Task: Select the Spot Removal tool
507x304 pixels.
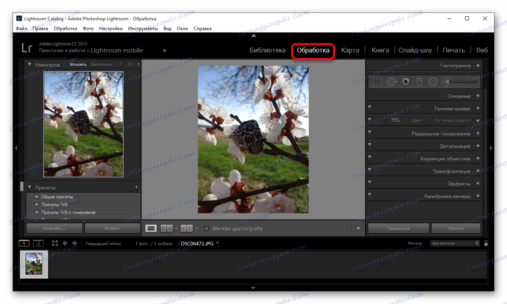Action: [x=392, y=81]
